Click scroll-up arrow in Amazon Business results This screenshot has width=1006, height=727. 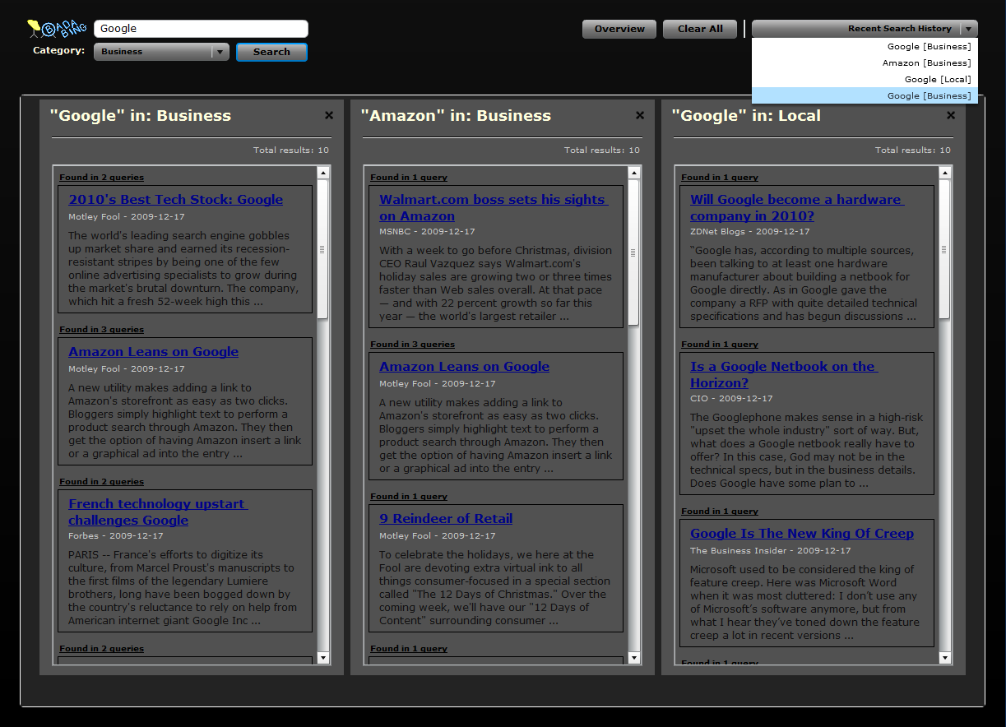633,173
